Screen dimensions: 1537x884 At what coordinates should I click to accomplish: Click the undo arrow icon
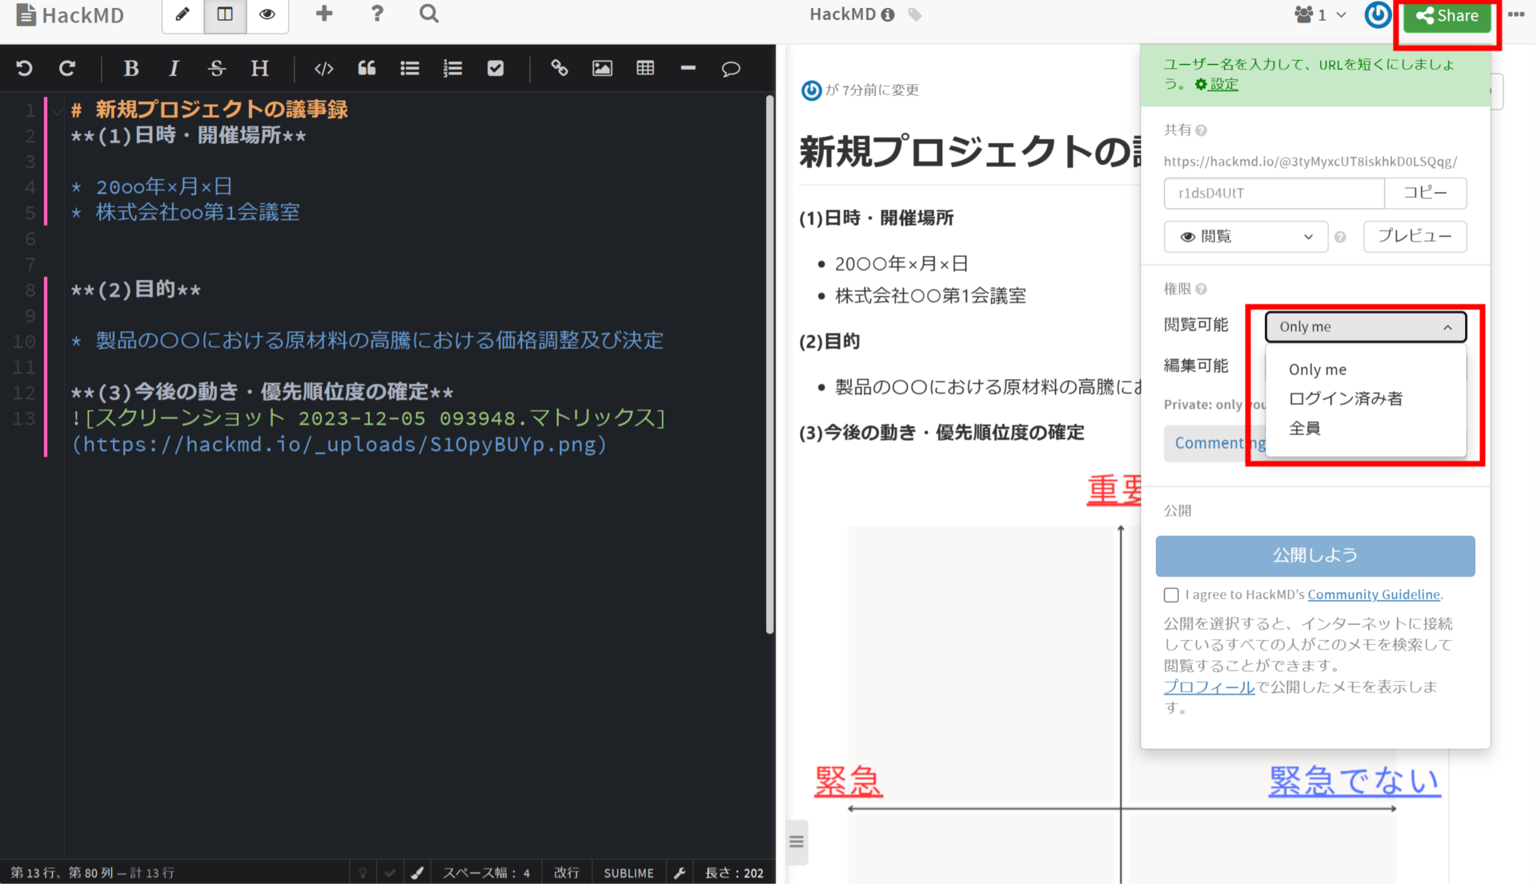pos(24,69)
